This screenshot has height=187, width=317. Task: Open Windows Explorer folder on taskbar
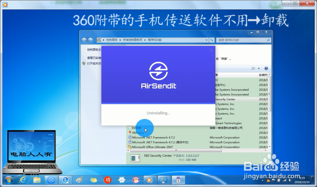37,180
